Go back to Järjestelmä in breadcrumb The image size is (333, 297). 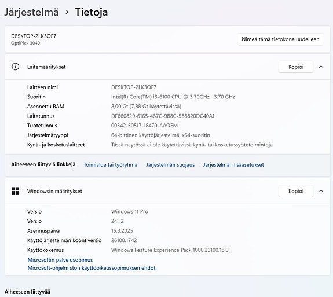pyautogui.click(x=32, y=12)
